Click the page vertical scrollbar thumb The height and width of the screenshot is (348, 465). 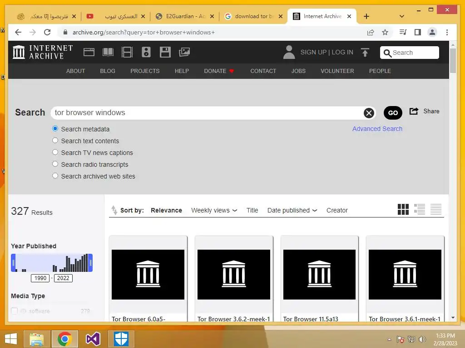pos(453,61)
